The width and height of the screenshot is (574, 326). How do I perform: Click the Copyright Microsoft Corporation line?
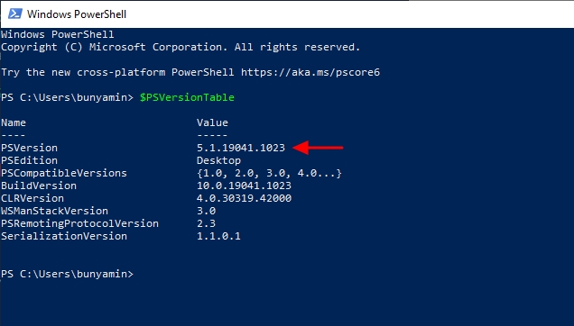[181, 48]
